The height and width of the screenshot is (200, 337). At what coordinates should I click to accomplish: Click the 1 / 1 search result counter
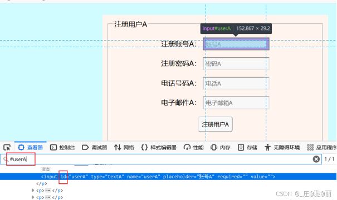(329, 159)
